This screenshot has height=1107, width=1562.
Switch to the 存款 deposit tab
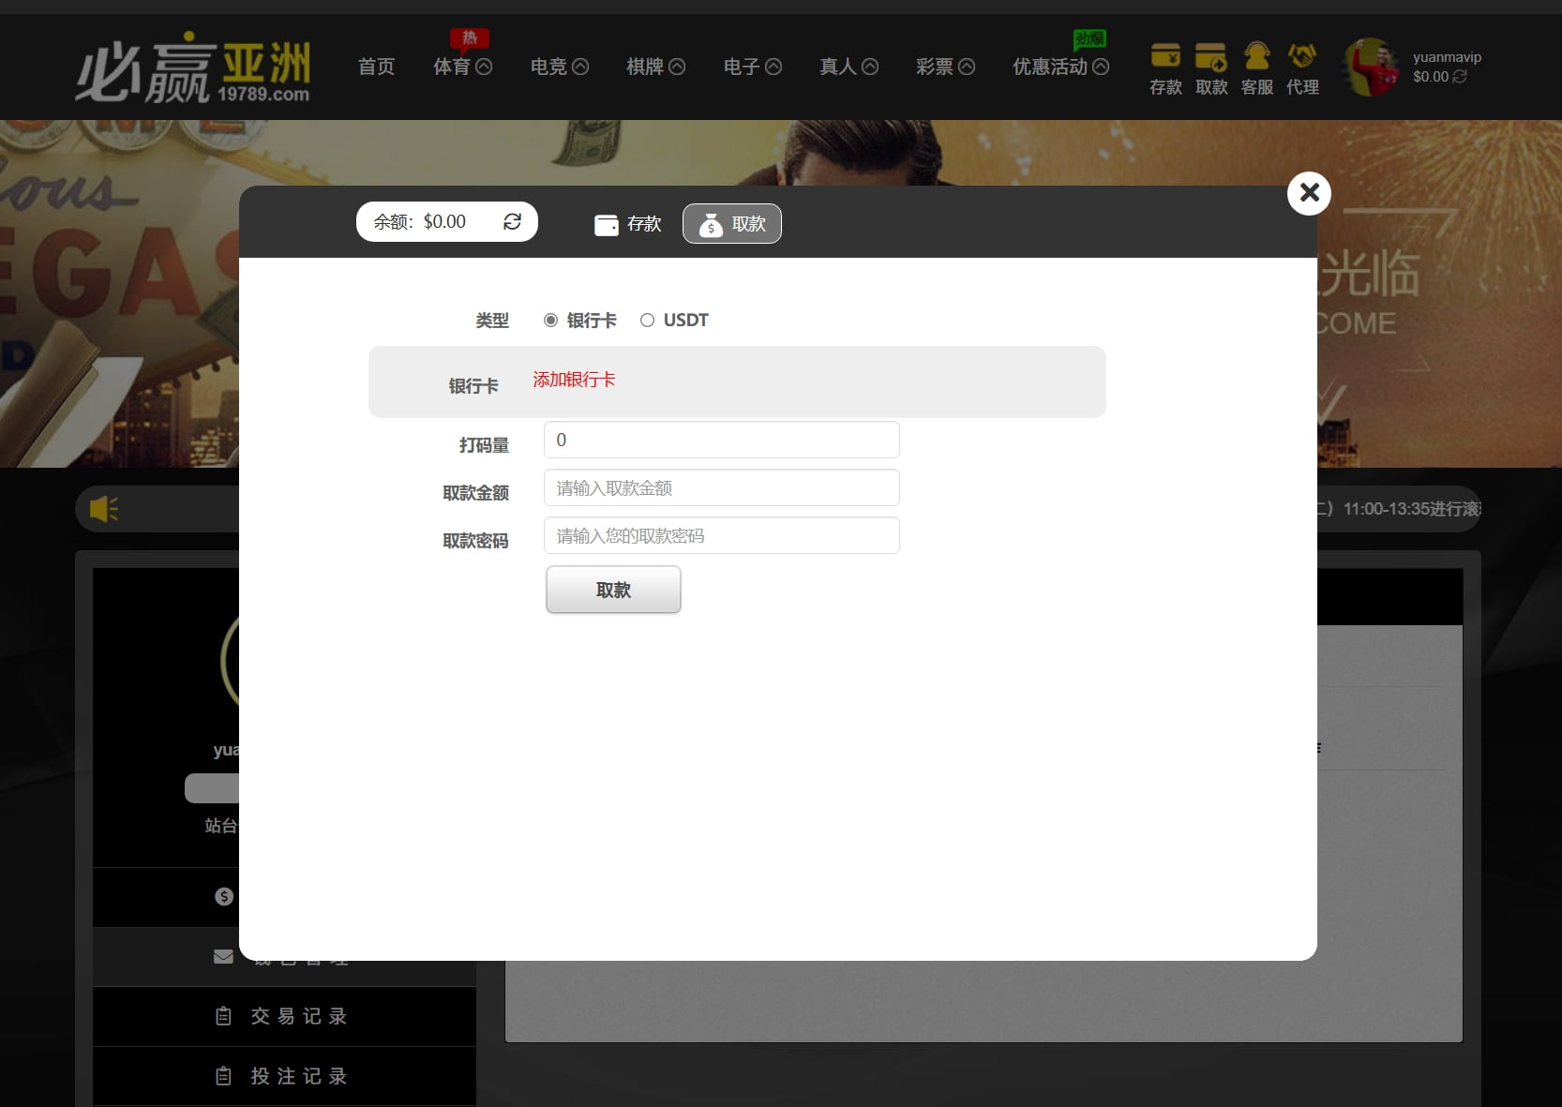[628, 224]
